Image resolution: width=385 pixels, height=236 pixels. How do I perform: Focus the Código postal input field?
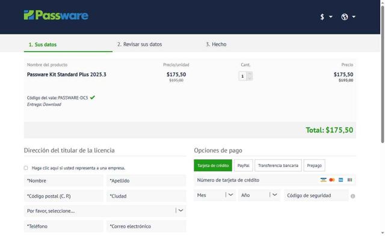64,196
